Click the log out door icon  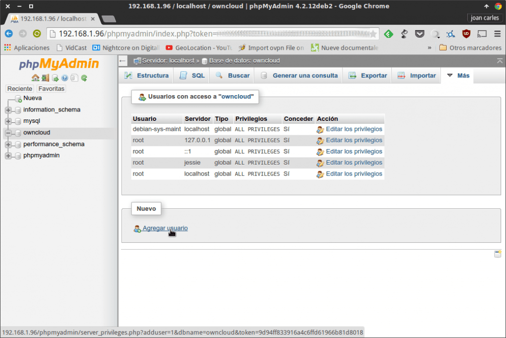coord(44,78)
